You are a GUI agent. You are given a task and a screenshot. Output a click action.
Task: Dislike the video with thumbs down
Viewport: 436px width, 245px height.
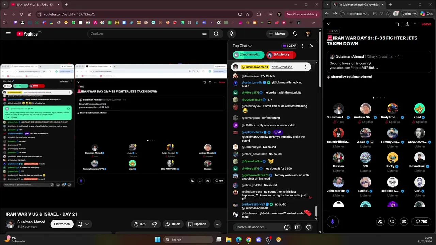coord(154,224)
